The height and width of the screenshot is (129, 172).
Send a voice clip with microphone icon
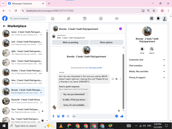53,116
